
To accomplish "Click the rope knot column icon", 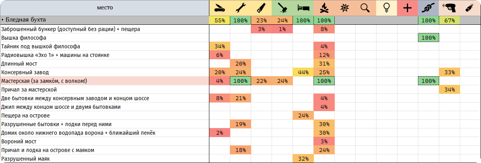I will click(x=428, y=8).
